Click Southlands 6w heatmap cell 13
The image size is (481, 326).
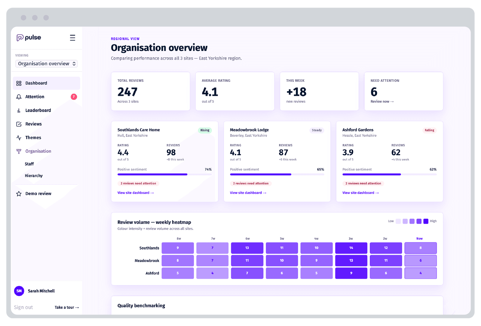[247, 248]
